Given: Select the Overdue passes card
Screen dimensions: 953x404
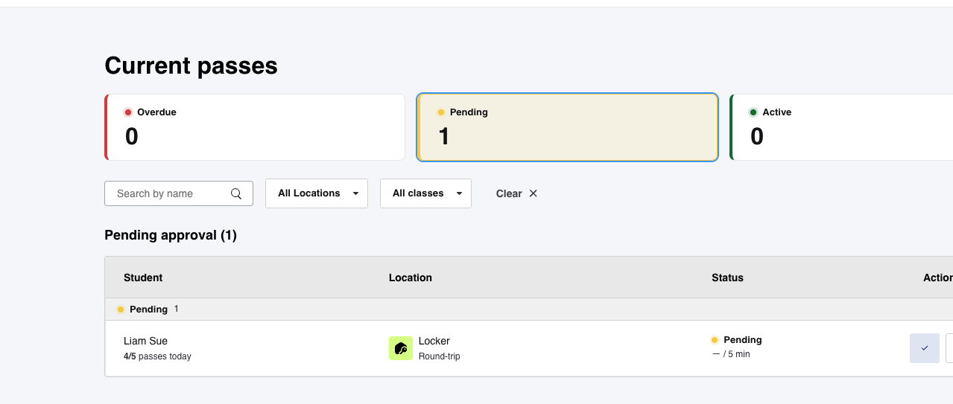Looking at the screenshot, I should (255, 127).
